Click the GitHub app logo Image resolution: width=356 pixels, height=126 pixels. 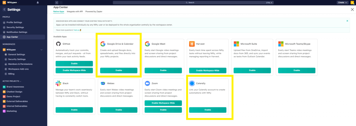[58, 44]
